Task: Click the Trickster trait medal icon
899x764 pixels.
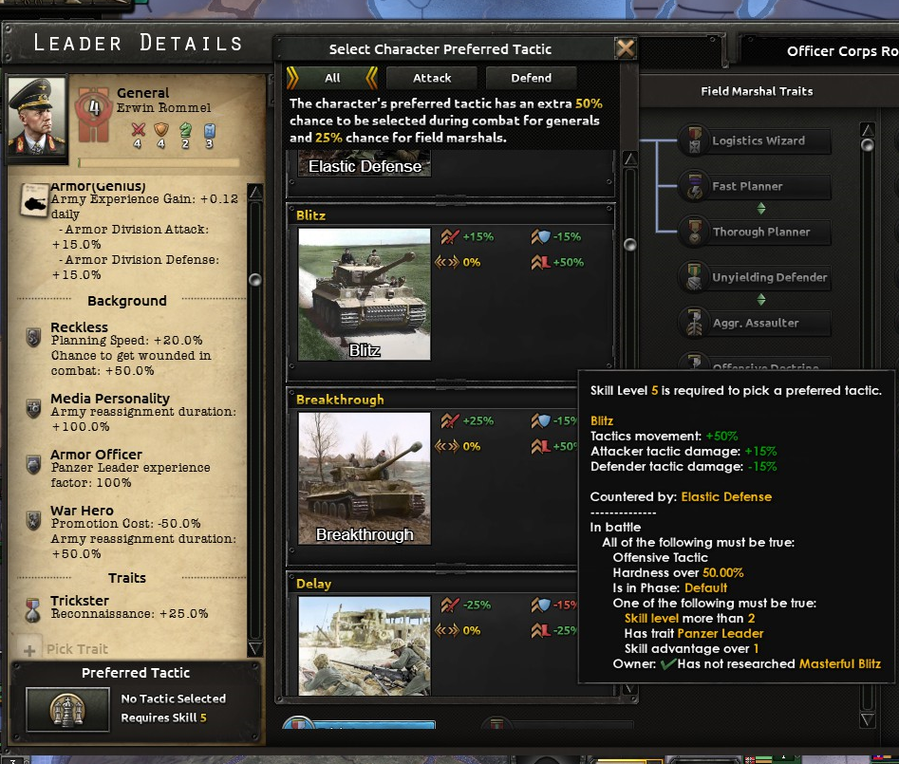Action: [x=32, y=608]
